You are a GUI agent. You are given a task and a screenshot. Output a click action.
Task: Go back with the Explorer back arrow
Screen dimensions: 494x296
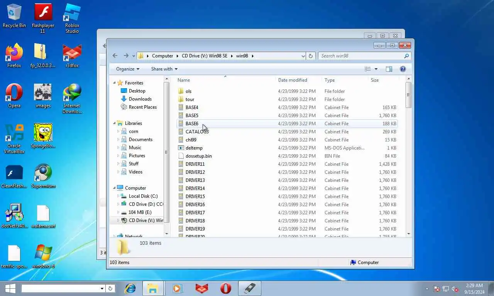tap(115, 56)
